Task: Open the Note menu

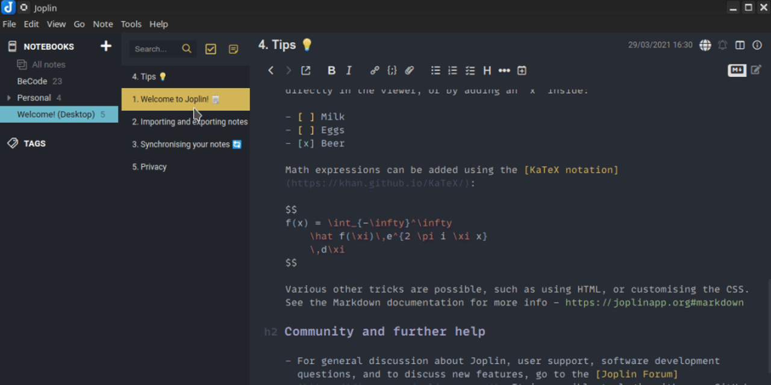Action: pyautogui.click(x=102, y=24)
